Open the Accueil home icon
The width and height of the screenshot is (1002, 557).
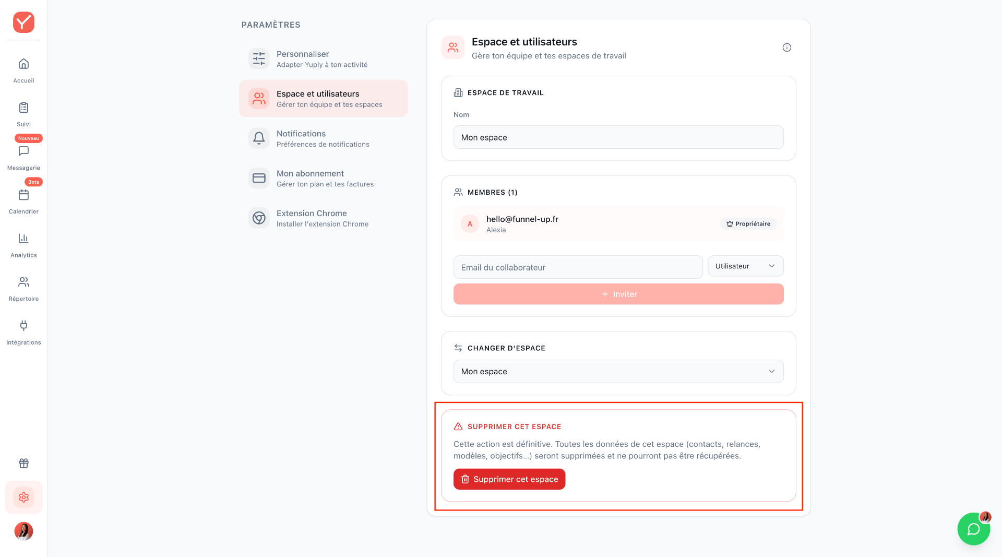coord(23,64)
